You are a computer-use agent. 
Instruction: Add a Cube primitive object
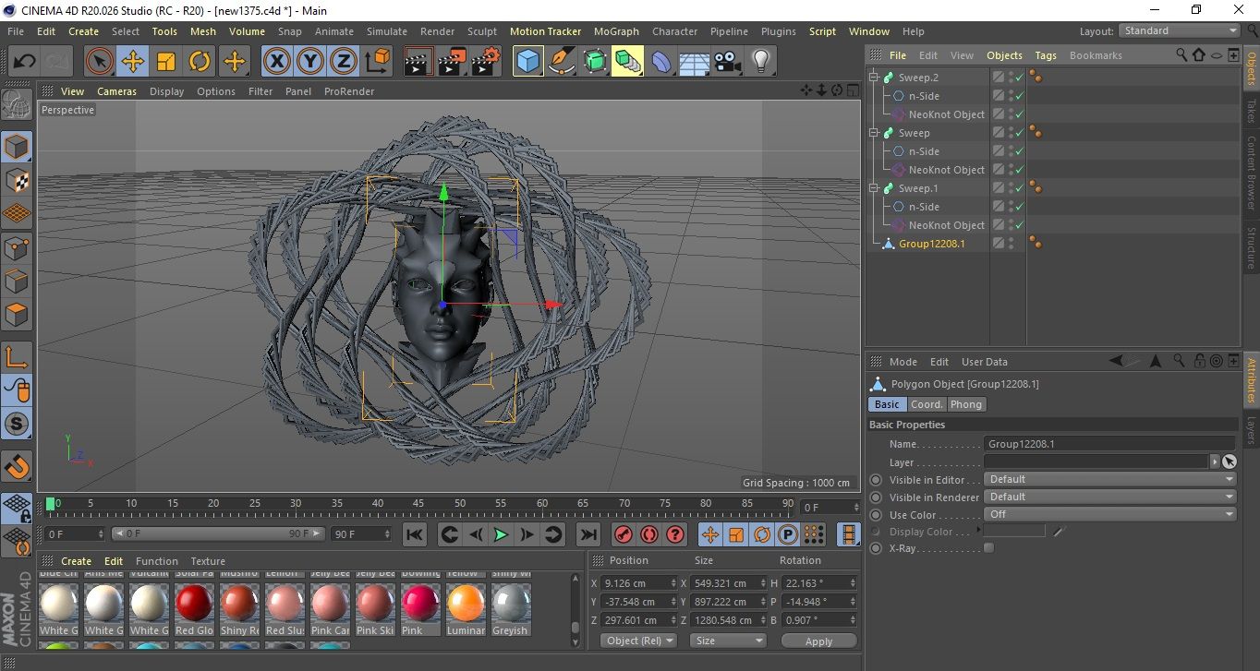(528, 62)
